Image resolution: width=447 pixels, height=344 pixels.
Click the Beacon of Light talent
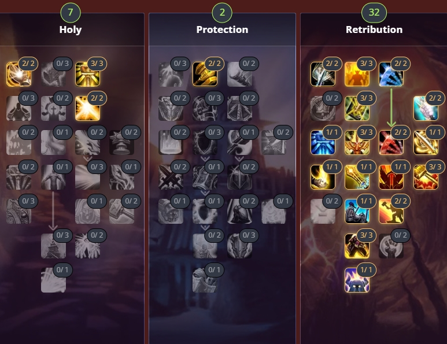click(x=53, y=177)
